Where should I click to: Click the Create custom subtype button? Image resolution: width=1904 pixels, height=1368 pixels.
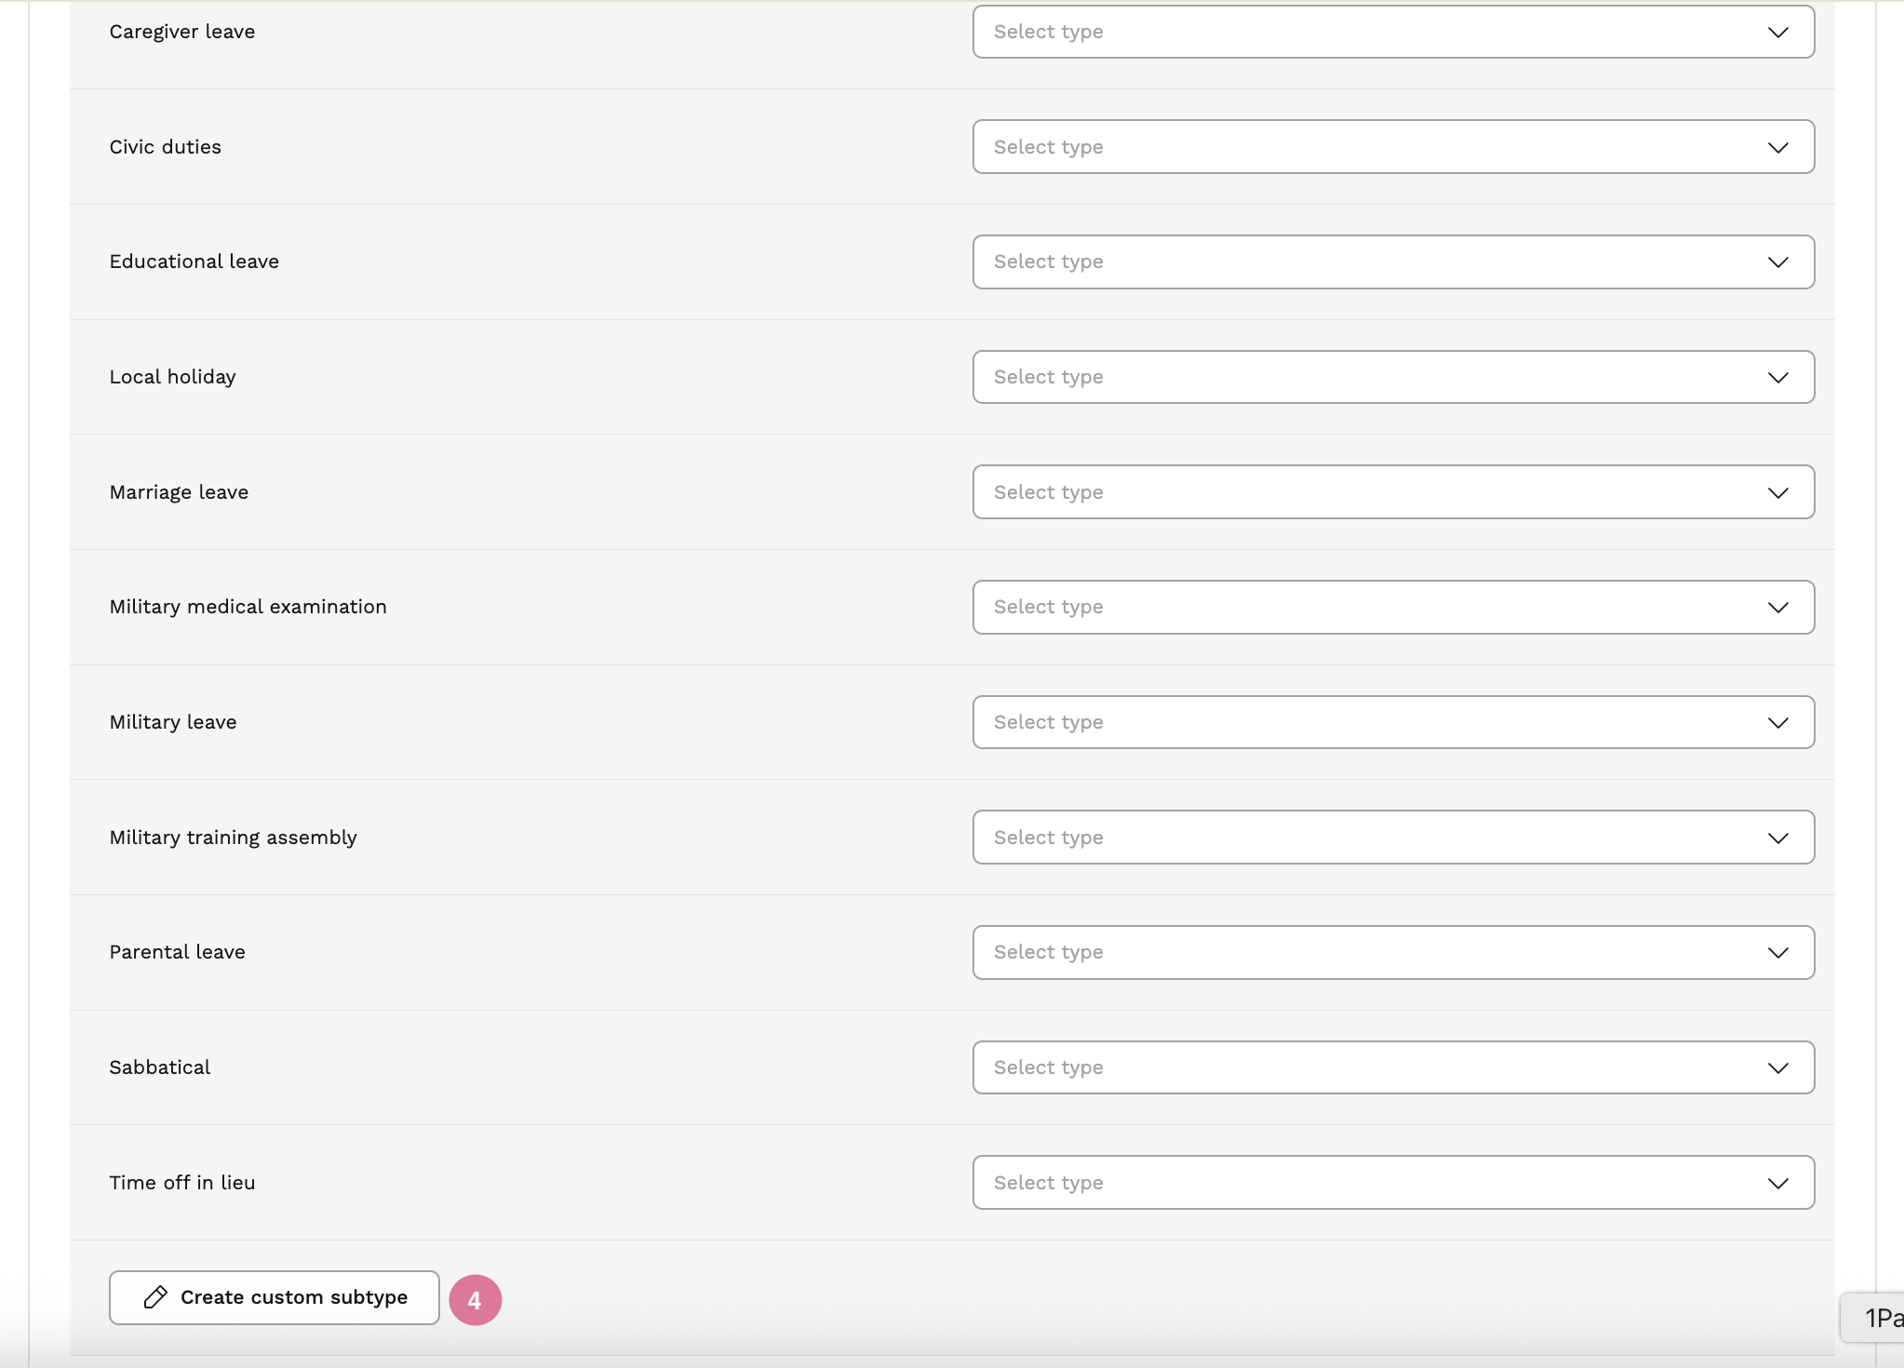coord(274,1297)
